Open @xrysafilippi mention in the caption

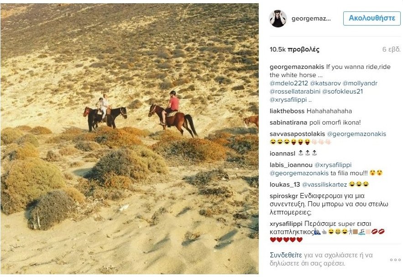(x=288, y=99)
